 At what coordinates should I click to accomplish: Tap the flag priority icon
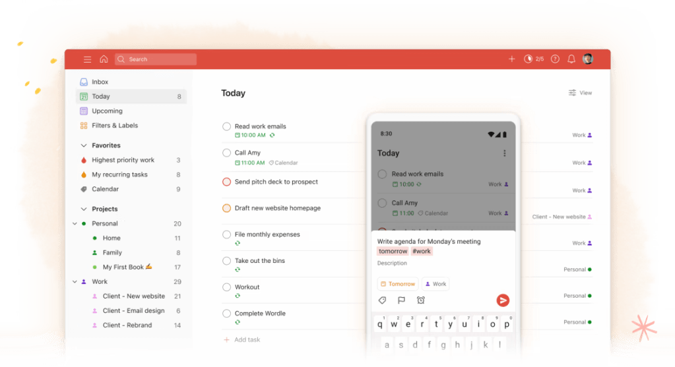(x=401, y=300)
